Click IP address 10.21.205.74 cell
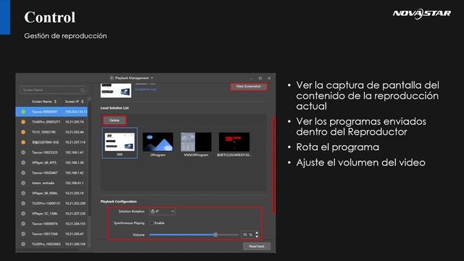Image resolution: width=464 pixels, height=261 pixels. (x=75, y=122)
